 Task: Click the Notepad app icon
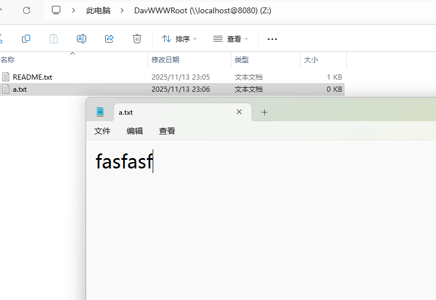tap(100, 112)
